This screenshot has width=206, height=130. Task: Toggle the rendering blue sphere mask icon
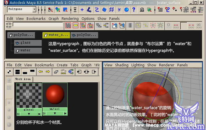(x=127, y=10)
